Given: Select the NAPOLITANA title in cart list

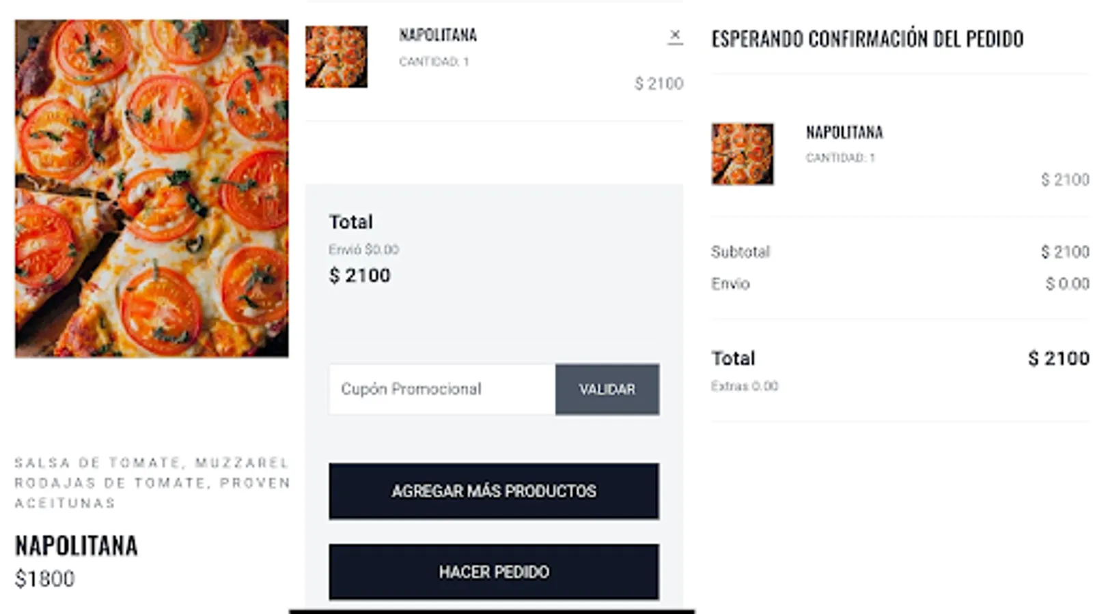Looking at the screenshot, I should click(x=438, y=35).
